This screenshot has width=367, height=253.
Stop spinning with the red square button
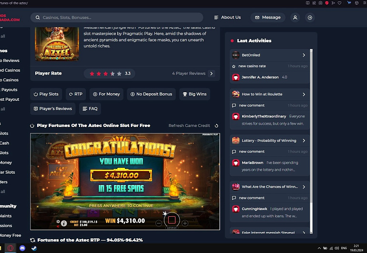(x=172, y=220)
